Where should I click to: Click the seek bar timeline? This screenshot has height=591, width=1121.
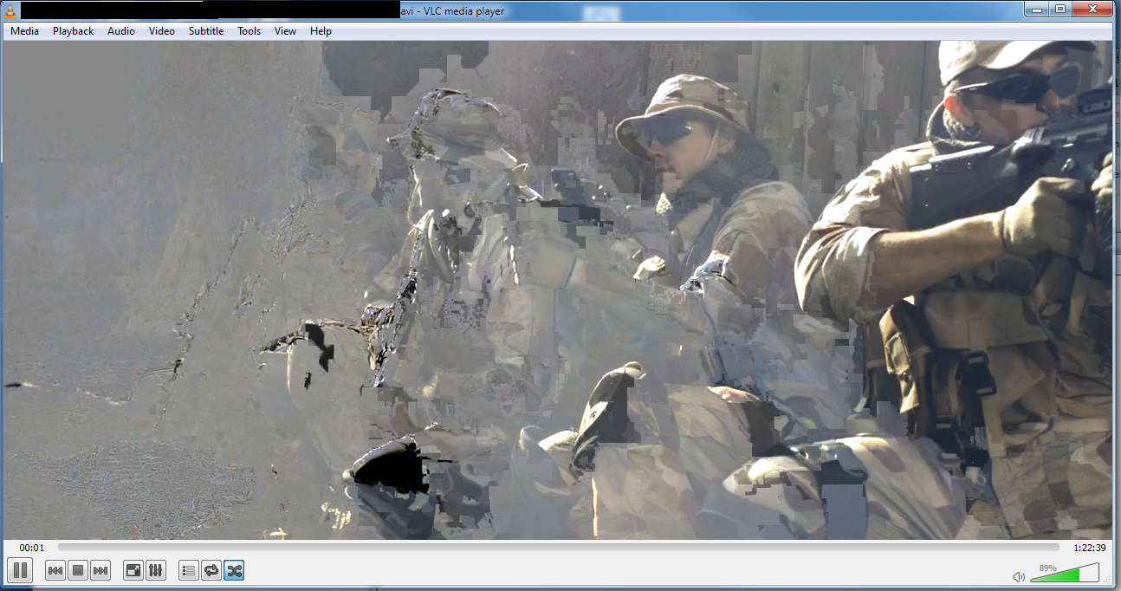pos(558,548)
